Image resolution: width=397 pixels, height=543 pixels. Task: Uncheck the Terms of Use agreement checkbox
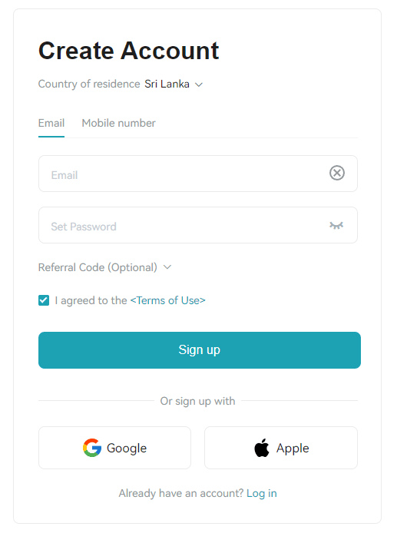[x=44, y=300]
